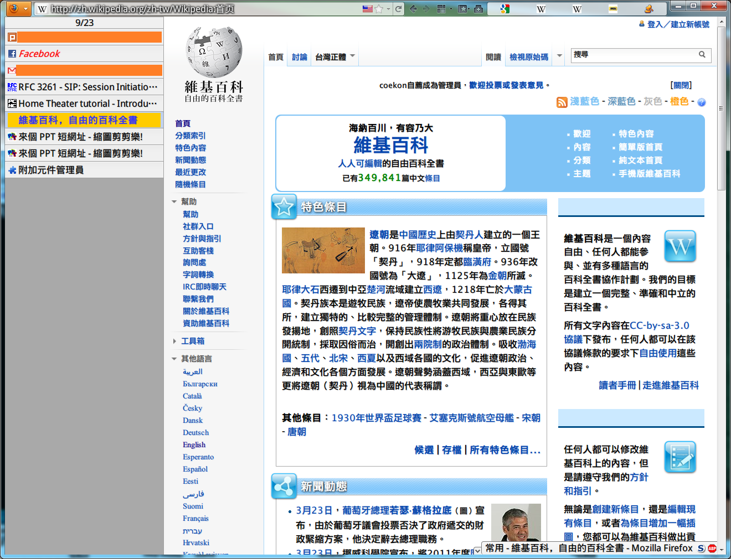Choose the 橙色 orange color theme
The width and height of the screenshot is (731, 559).
pos(679,101)
